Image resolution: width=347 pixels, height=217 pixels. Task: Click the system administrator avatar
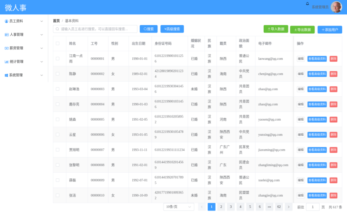[x=336, y=7]
